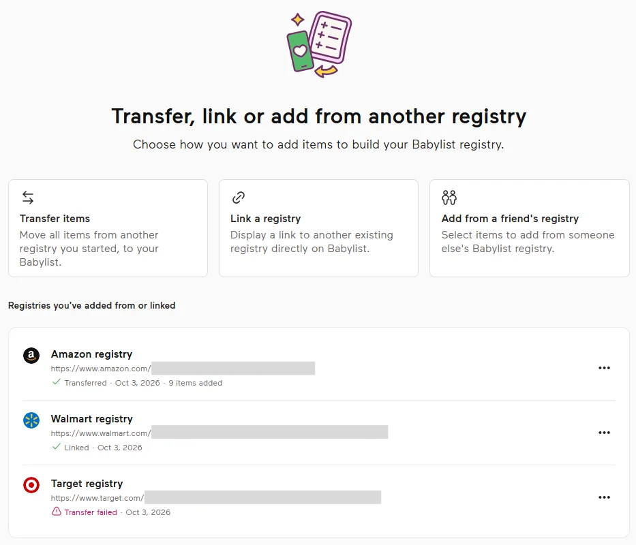The image size is (636, 545).
Task: Open the Walmart registry options menu
Action: pyautogui.click(x=605, y=433)
